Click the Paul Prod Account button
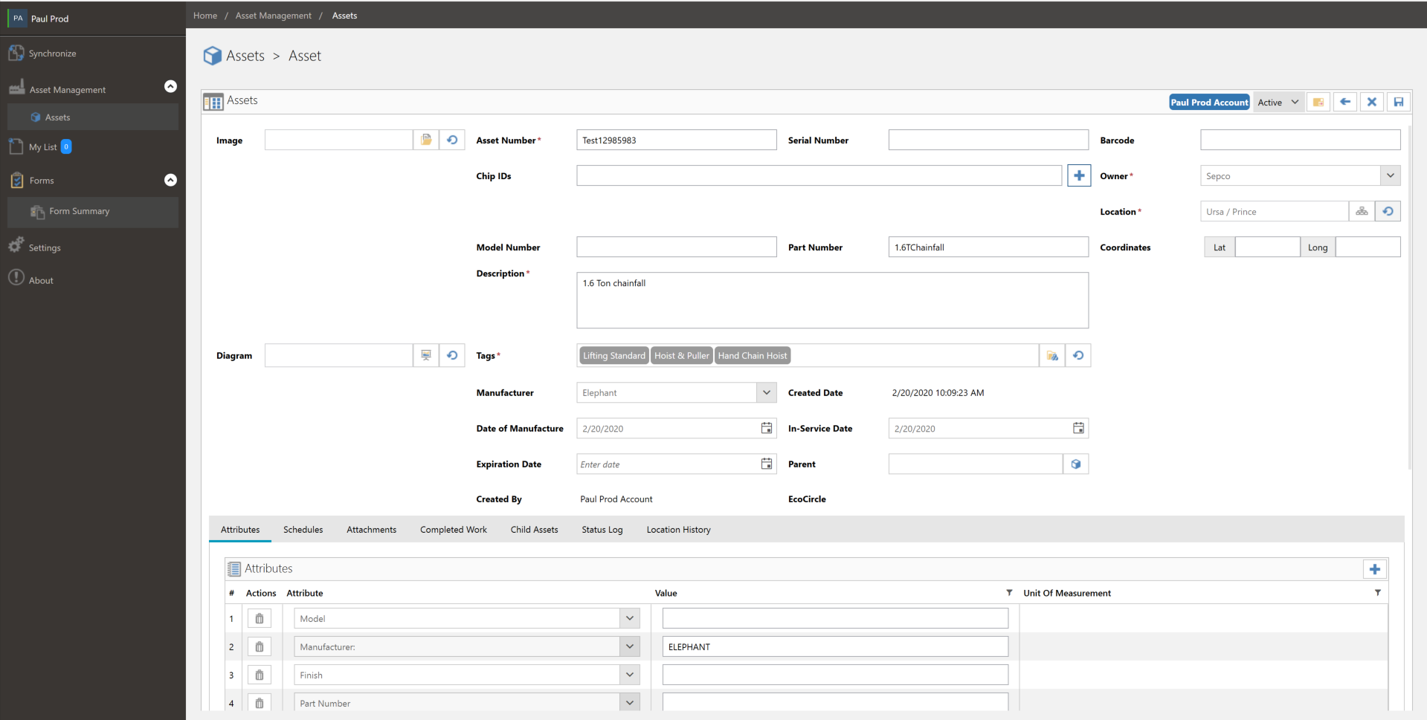1427x720 pixels. click(x=1208, y=103)
